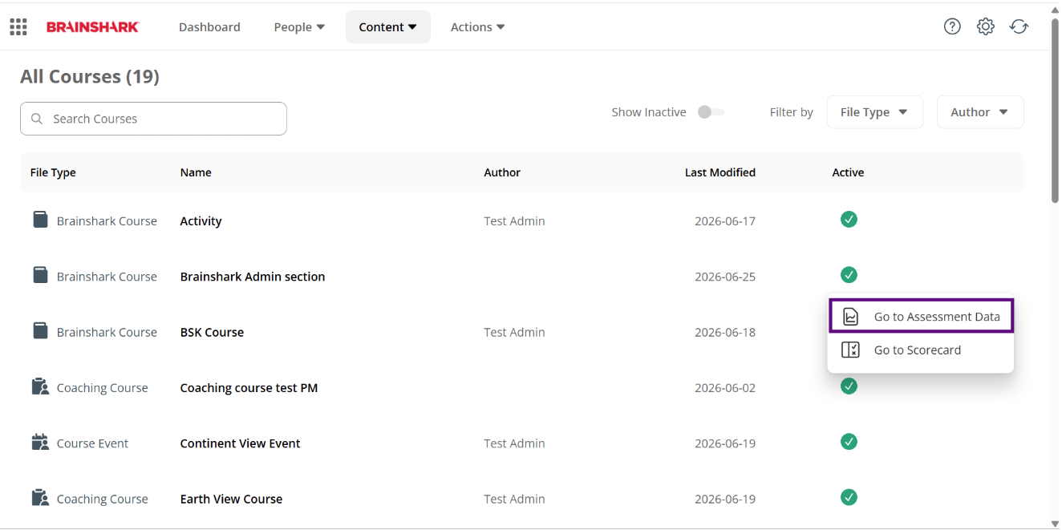Viewport: 1062px width, 530px height.
Task: Click Test Admin author in Activity row
Action: coord(514,221)
